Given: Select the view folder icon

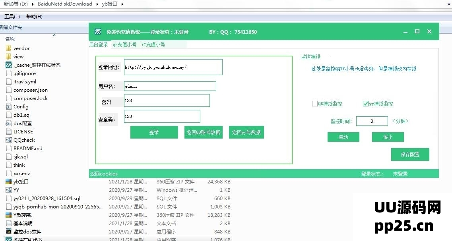Looking at the screenshot, I should click(x=9, y=56).
